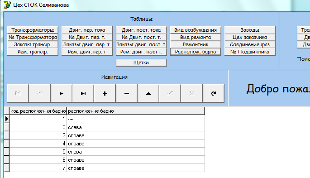This screenshot has width=310, height=178.
Task: Click column header расположение барно
Action: [x=136, y=111]
